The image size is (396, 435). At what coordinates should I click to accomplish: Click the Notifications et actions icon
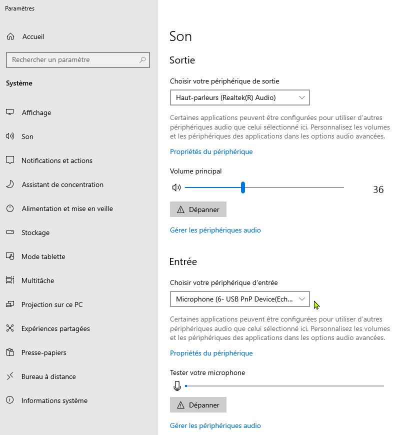pos(10,160)
